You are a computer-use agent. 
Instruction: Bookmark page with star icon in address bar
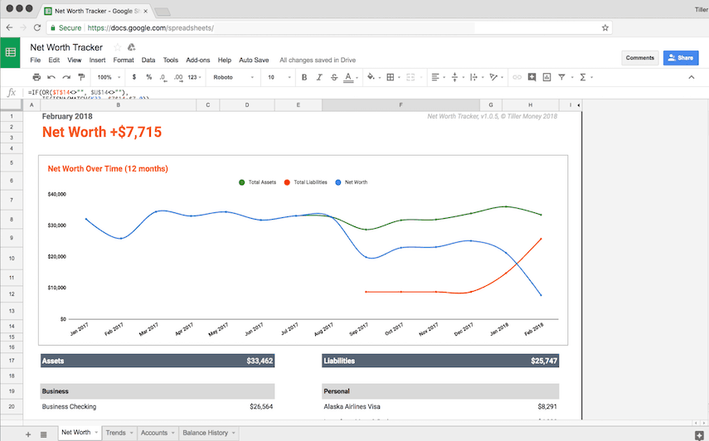click(605, 27)
